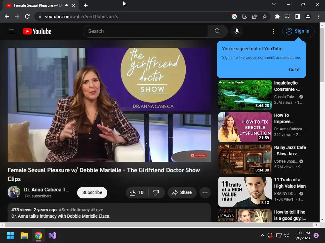Click the Search input field

(145, 31)
